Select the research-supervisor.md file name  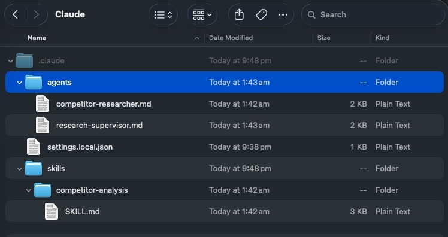click(99, 125)
